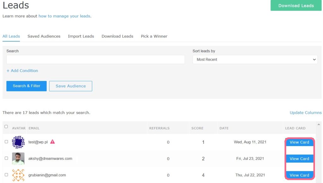Switch to the All Leads tab

[11, 36]
